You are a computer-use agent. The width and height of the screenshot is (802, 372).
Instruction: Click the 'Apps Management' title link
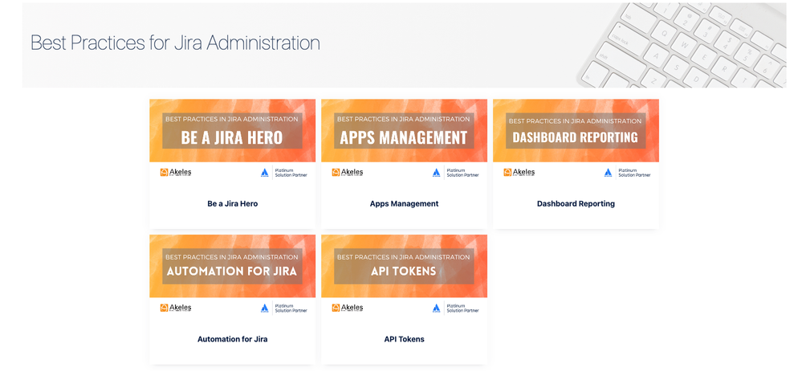[x=404, y=203]
